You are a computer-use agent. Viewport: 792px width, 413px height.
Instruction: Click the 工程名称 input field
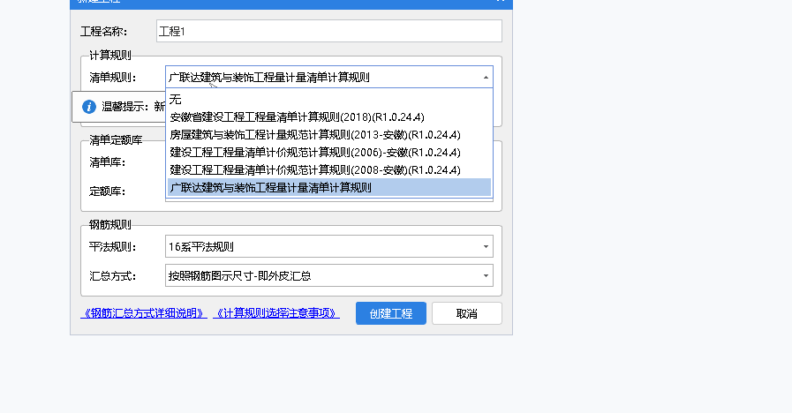tap(328, 31)
